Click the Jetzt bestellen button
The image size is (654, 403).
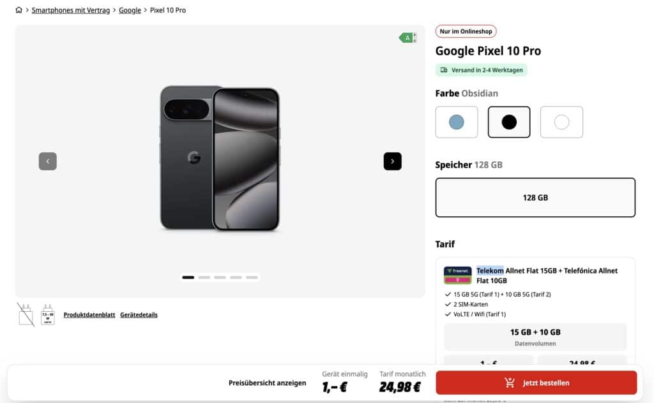[536, 383]
